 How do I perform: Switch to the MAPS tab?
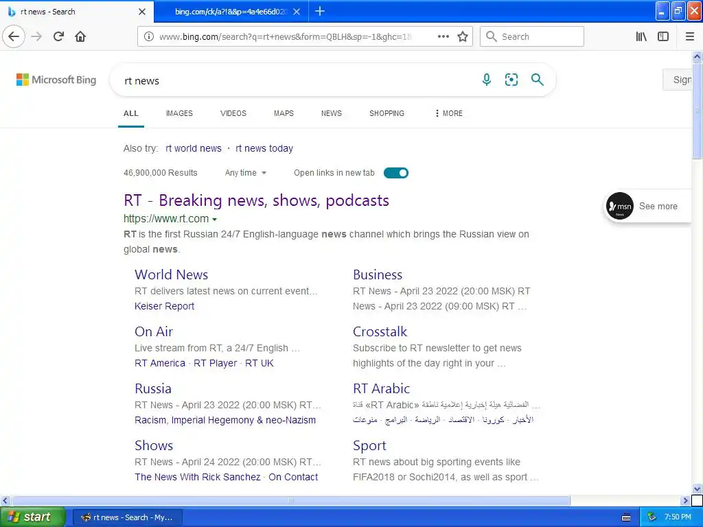click(284, 113)
